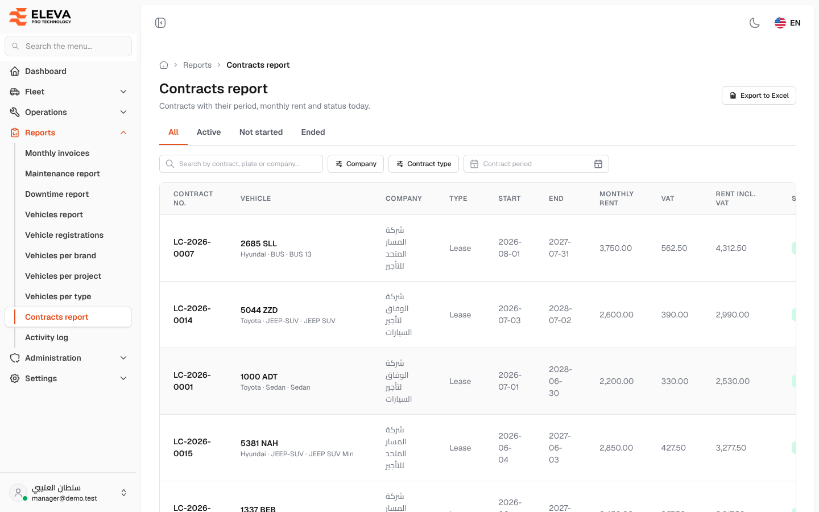
Task: Click the Fleet truck icon in sidebar
Action: click(15, 92)
